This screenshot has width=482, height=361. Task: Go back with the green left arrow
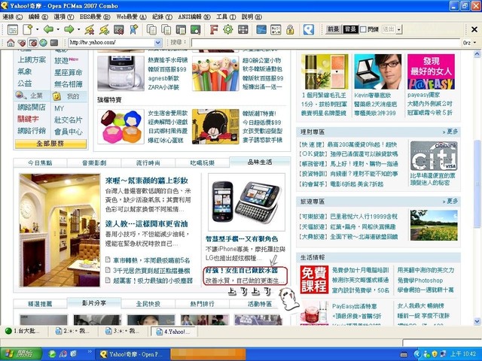[48, 29]
